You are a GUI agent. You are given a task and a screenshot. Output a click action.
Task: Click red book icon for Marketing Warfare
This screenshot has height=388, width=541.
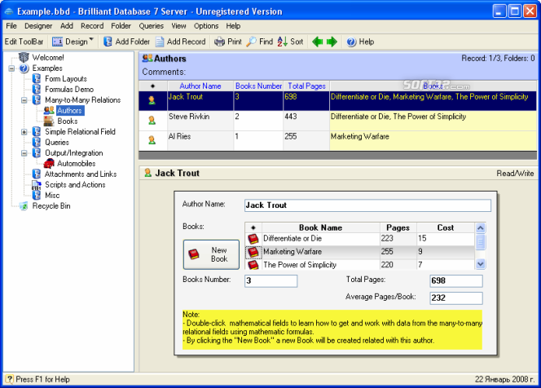[253, 252]
